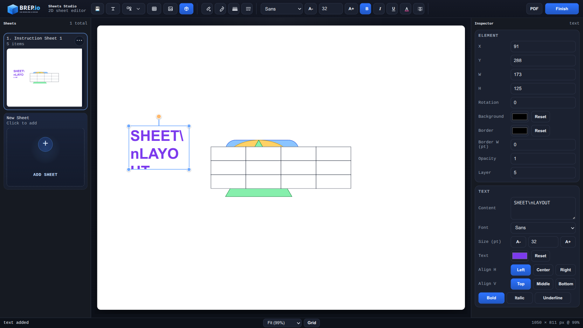Decrease font size with toolbar A- button
Image resolution: width=583 pixels, height=328 pixels.
click(x=311, y=9)
